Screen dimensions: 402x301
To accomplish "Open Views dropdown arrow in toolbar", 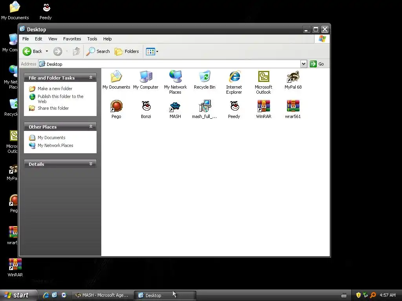I will pyautogui.click(x=157, y=51).
